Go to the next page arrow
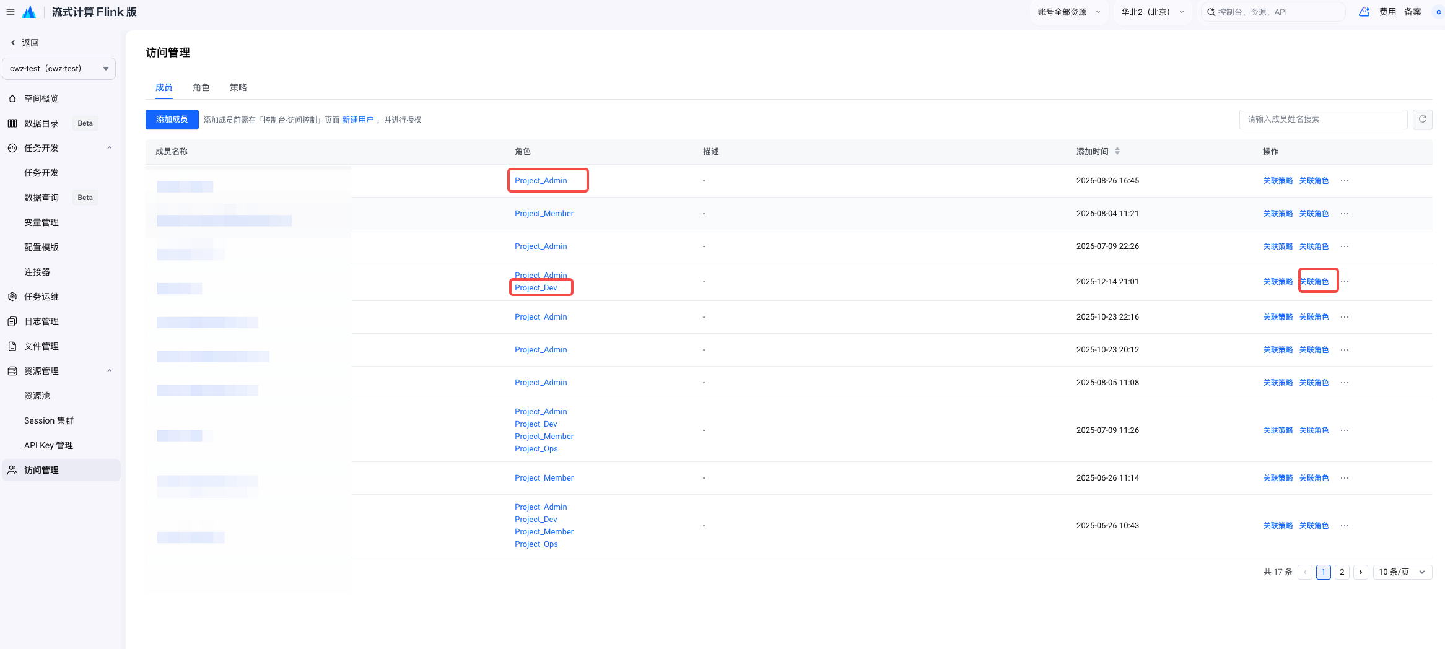 [1361, 572]
